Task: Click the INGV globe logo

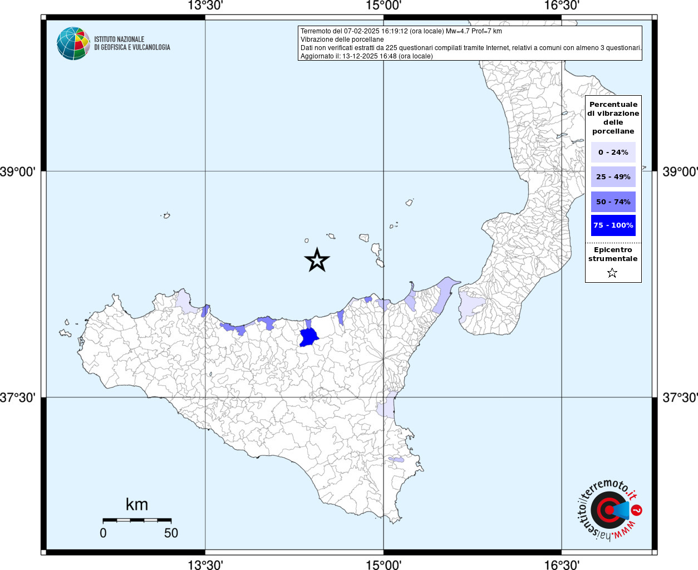Action: (x=73, y=43)
